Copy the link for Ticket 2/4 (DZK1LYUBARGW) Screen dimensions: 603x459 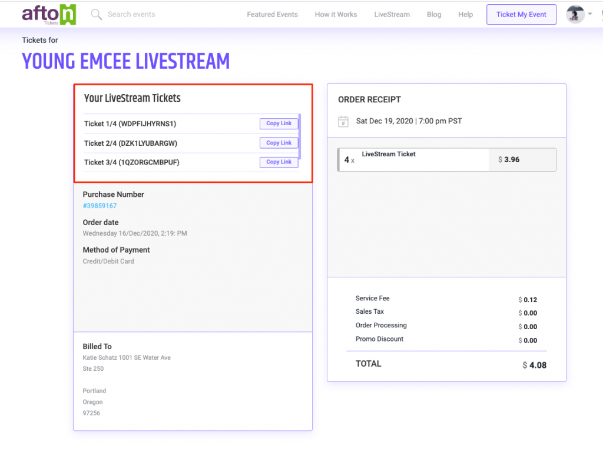(x=279, y=143)
